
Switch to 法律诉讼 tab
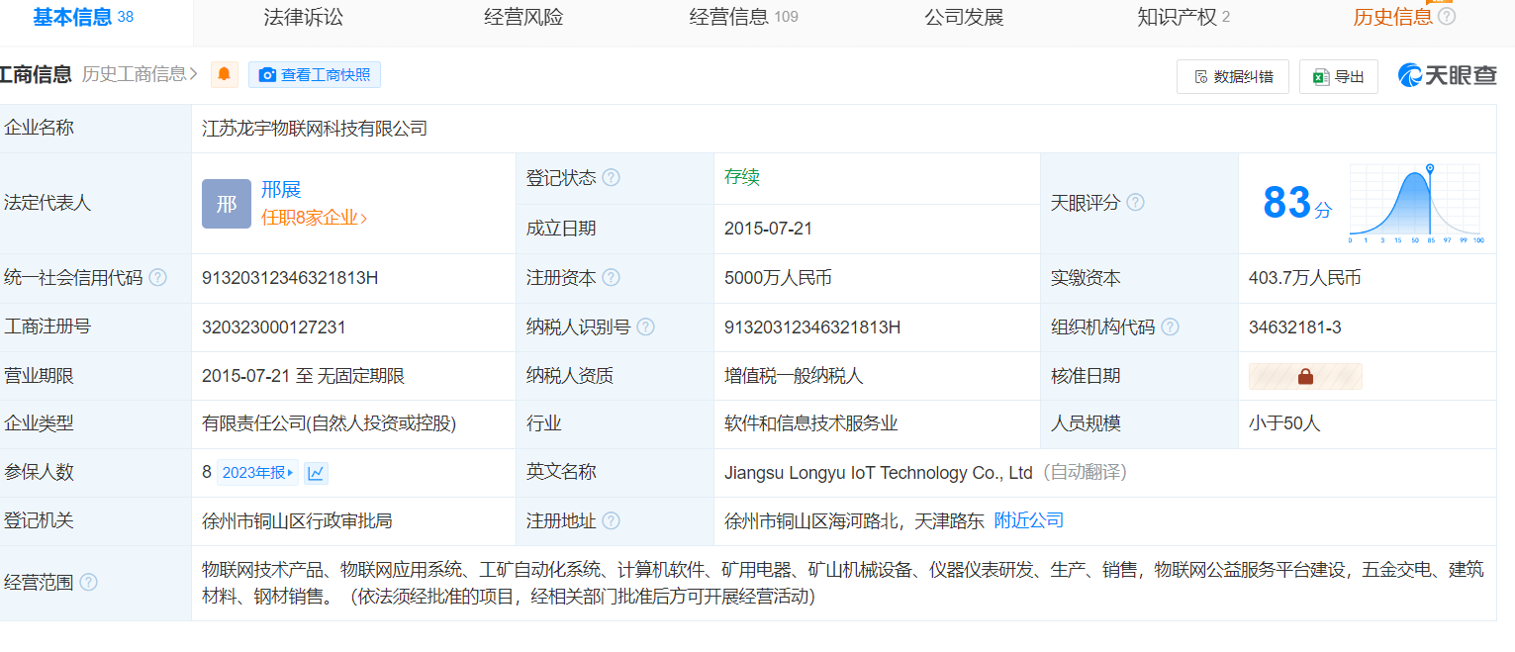coord(304,17)
